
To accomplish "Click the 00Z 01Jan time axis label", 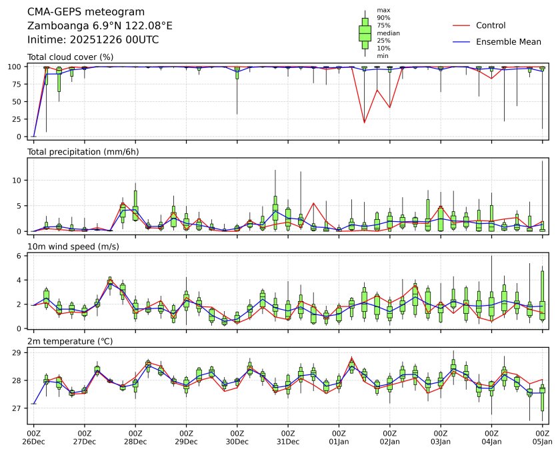I will (x=339, y=437).
